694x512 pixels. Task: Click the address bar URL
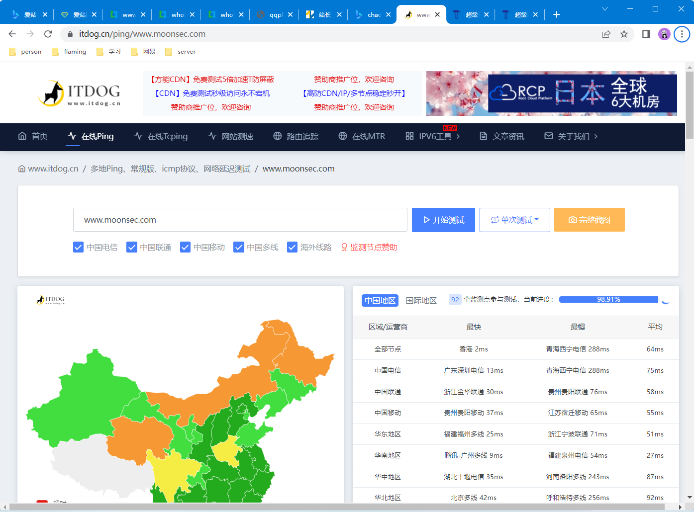pyautogui.click(x=142, y=34)
